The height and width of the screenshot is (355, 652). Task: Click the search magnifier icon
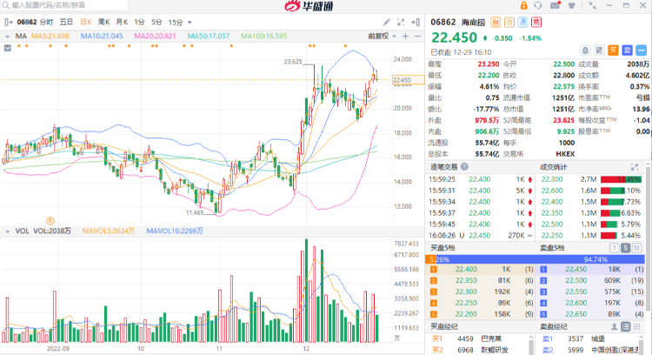pos(6,5)
